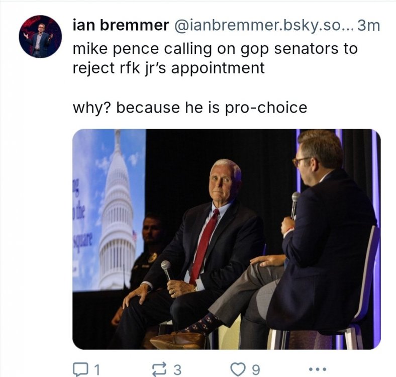The image size is (396, 377).
Task: Open ian bremmer's profile avatar
Action: (40, 36)
